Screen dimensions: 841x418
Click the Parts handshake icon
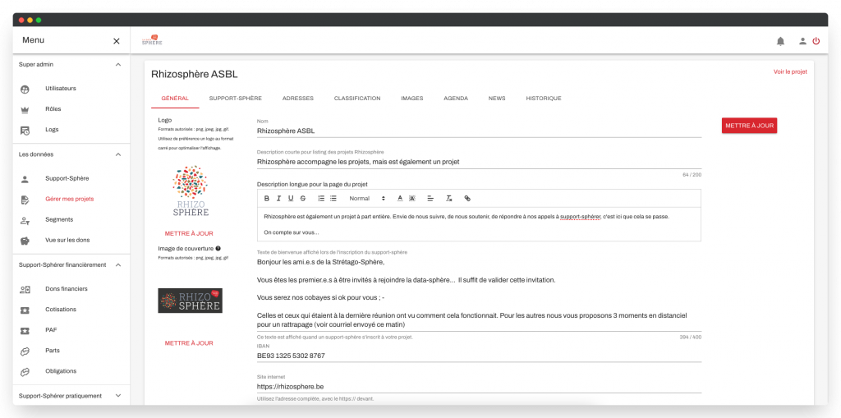point(25,351)
